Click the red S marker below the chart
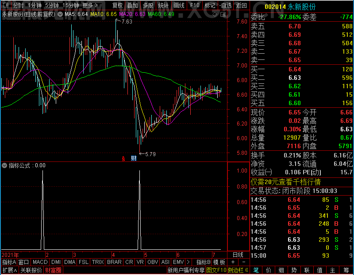This screenshot has height=275, width=354. click(123, 158)
